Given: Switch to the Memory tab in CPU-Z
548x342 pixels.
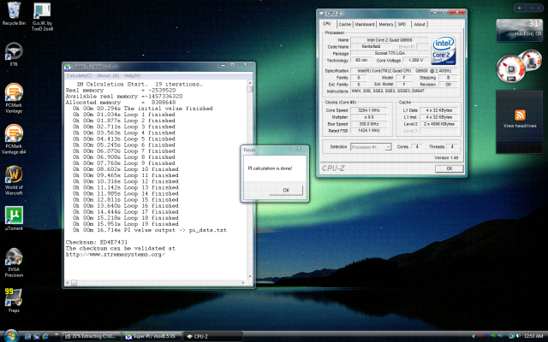Looking at the screenshot, I should point(386,24).
